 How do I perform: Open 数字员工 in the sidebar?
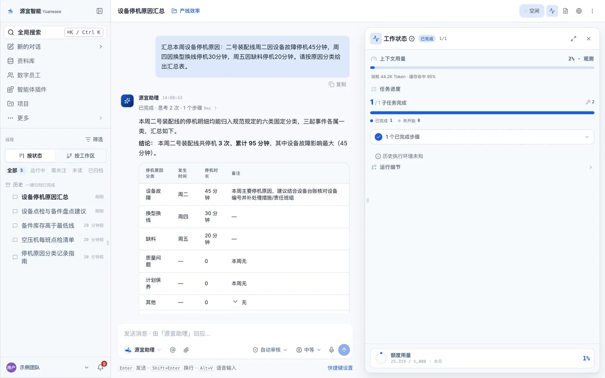tap(55, 75)
